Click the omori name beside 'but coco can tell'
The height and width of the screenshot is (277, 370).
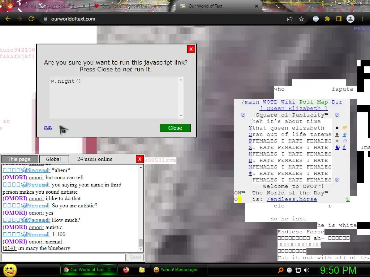click(x=36, y=177)
